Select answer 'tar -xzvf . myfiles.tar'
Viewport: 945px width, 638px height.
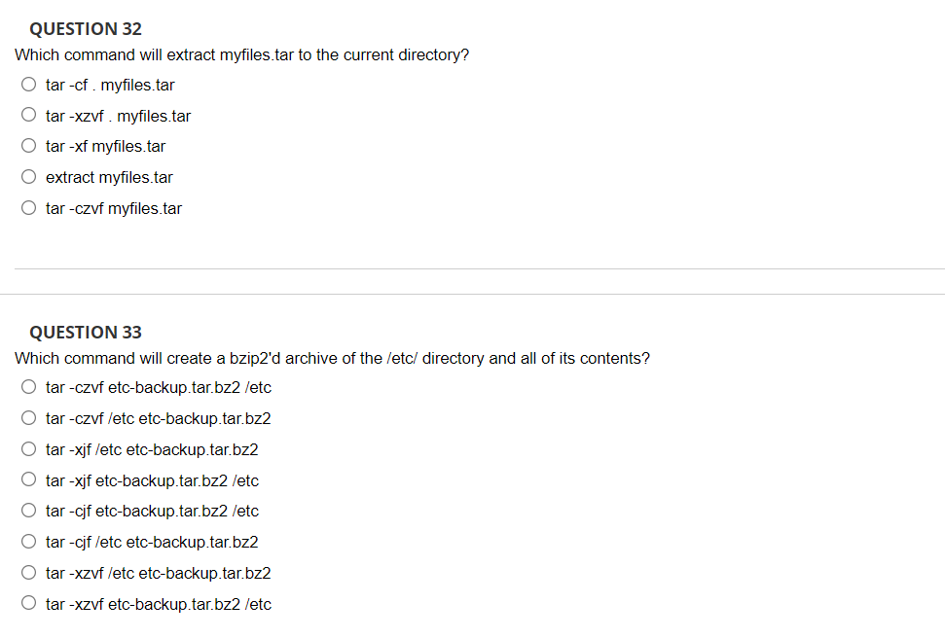pos(28,115)
